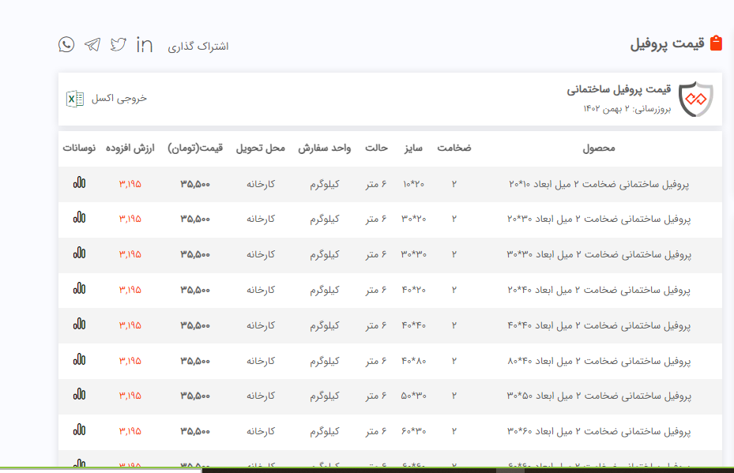Screen dimensions: 734x473
Task: Share the page via Telegram icon
Action: [92, 44]
